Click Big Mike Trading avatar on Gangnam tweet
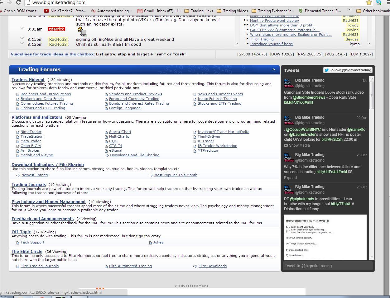The width and height of the screenshot is (390, 298). pos(289,83)
